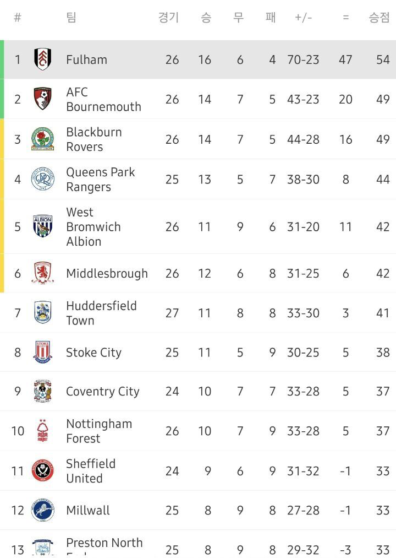Image resolution: width=396 pixels, height=558 pixels.
Task: Click the Sheffield United crest
Action: click(43, 471)
